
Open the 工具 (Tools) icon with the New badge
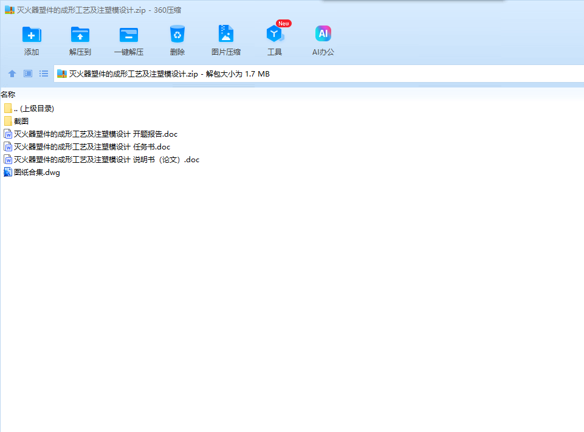(x=275, y=34)
